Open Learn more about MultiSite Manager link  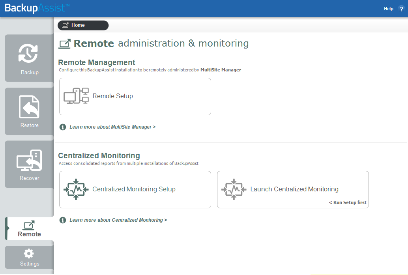click(112, 127)
